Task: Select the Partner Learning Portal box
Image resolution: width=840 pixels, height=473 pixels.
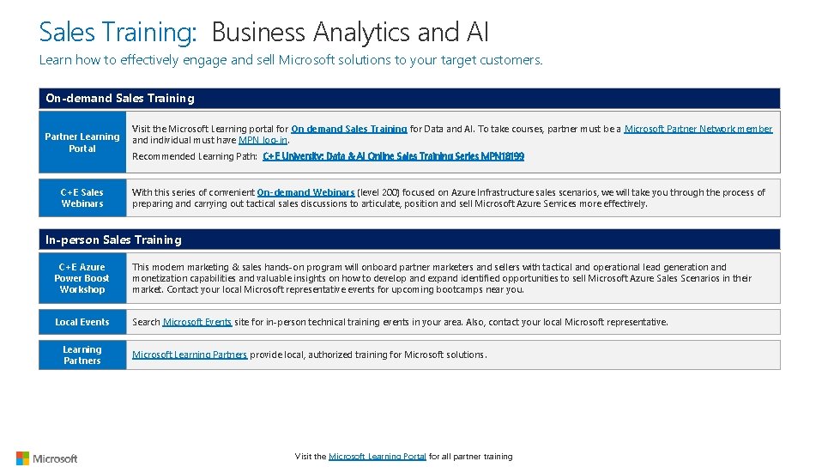Action: coord(82,143)
